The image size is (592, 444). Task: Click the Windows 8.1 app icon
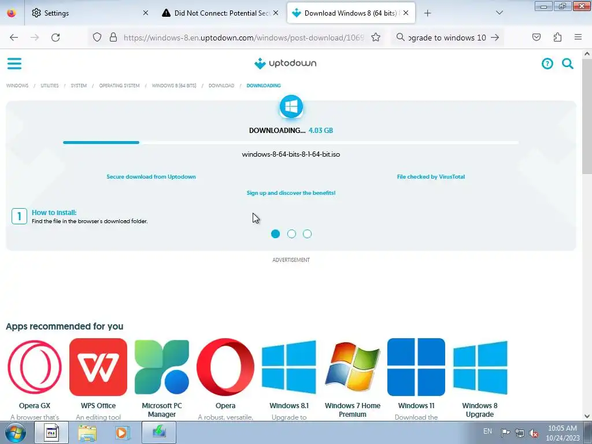pos(289,367)
